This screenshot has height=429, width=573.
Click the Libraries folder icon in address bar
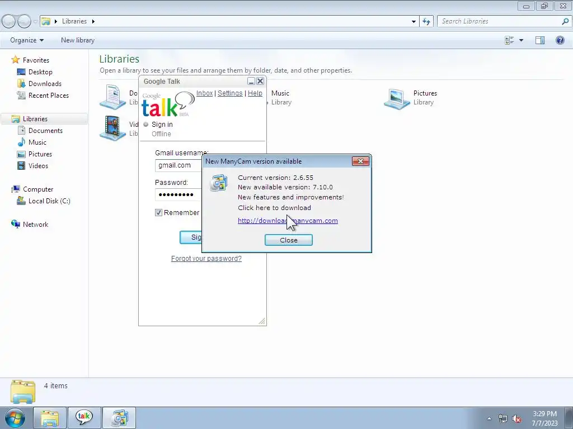click(x=46, y=21)
